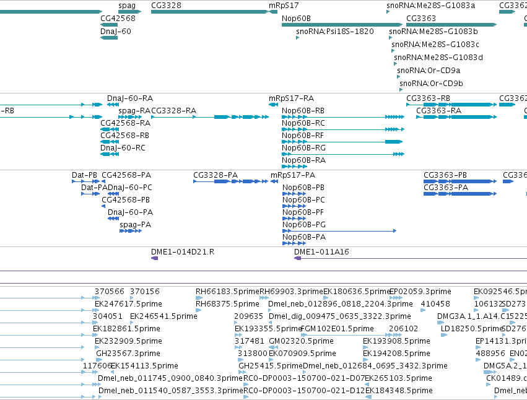
Task: Select the mRpS17-RA transcript
Action: point(273,105)
